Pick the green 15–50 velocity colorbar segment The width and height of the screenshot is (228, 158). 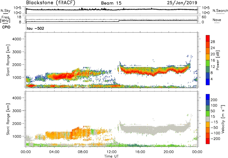(x=208, y=114)
